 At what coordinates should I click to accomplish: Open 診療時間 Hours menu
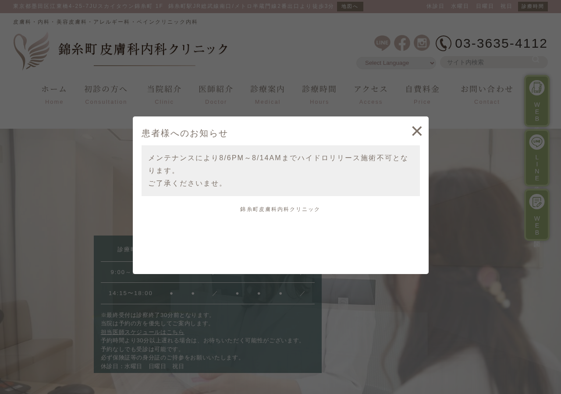point(320,95)
